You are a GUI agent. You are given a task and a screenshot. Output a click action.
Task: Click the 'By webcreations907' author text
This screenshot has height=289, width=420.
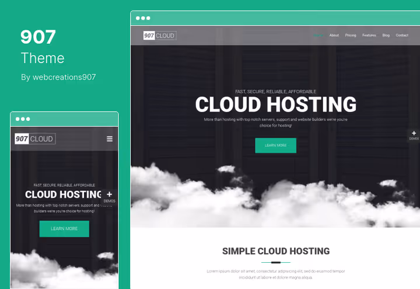click(x=58, y=77)
